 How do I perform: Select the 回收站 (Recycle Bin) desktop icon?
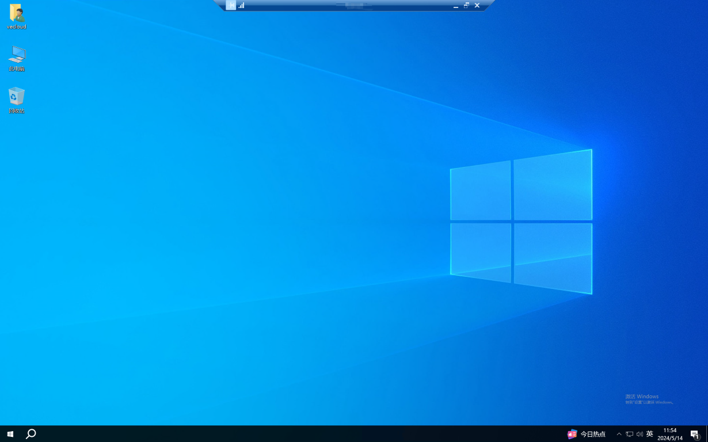[17, 100]
